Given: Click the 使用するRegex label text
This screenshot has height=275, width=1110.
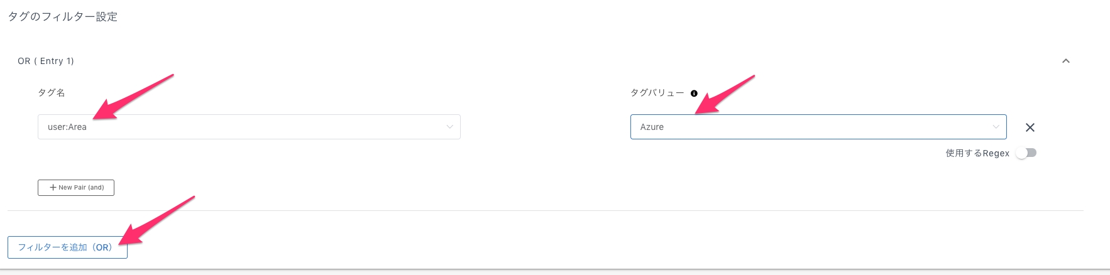Looking at the screenshot, I should tap(977, 153).
